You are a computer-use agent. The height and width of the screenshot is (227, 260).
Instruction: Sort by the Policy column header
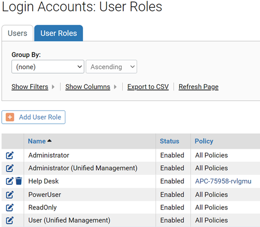(x=204, y=141)
